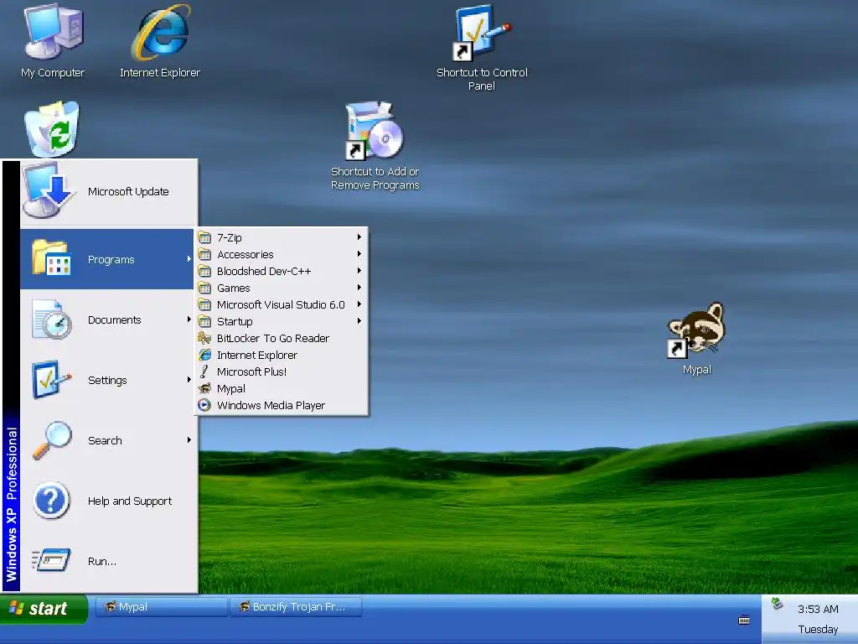This screenshot has width=858, height=644.
Task: Click the Mypal text in Programs submenu
Action: [231, 389]
